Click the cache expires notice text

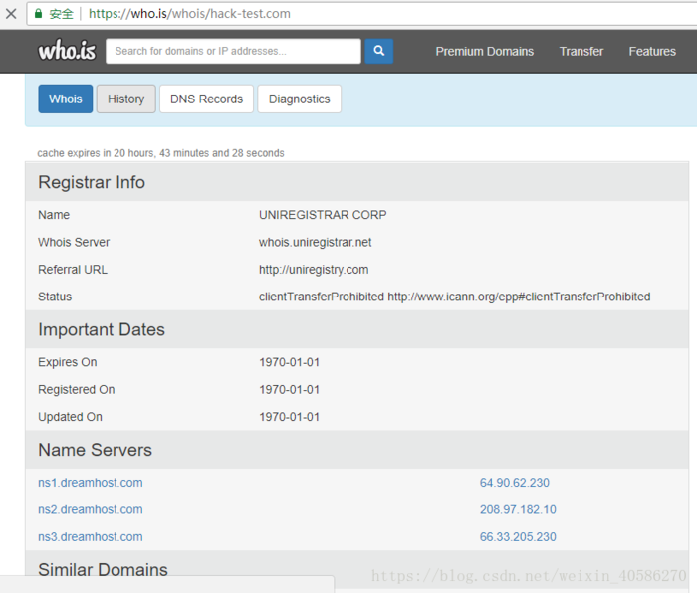click(x=160, y=153)
